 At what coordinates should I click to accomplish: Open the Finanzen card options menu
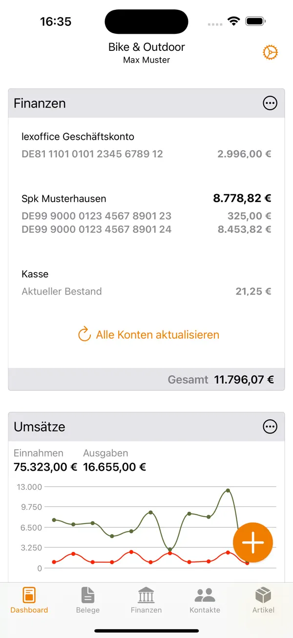(x=270, y=103)
